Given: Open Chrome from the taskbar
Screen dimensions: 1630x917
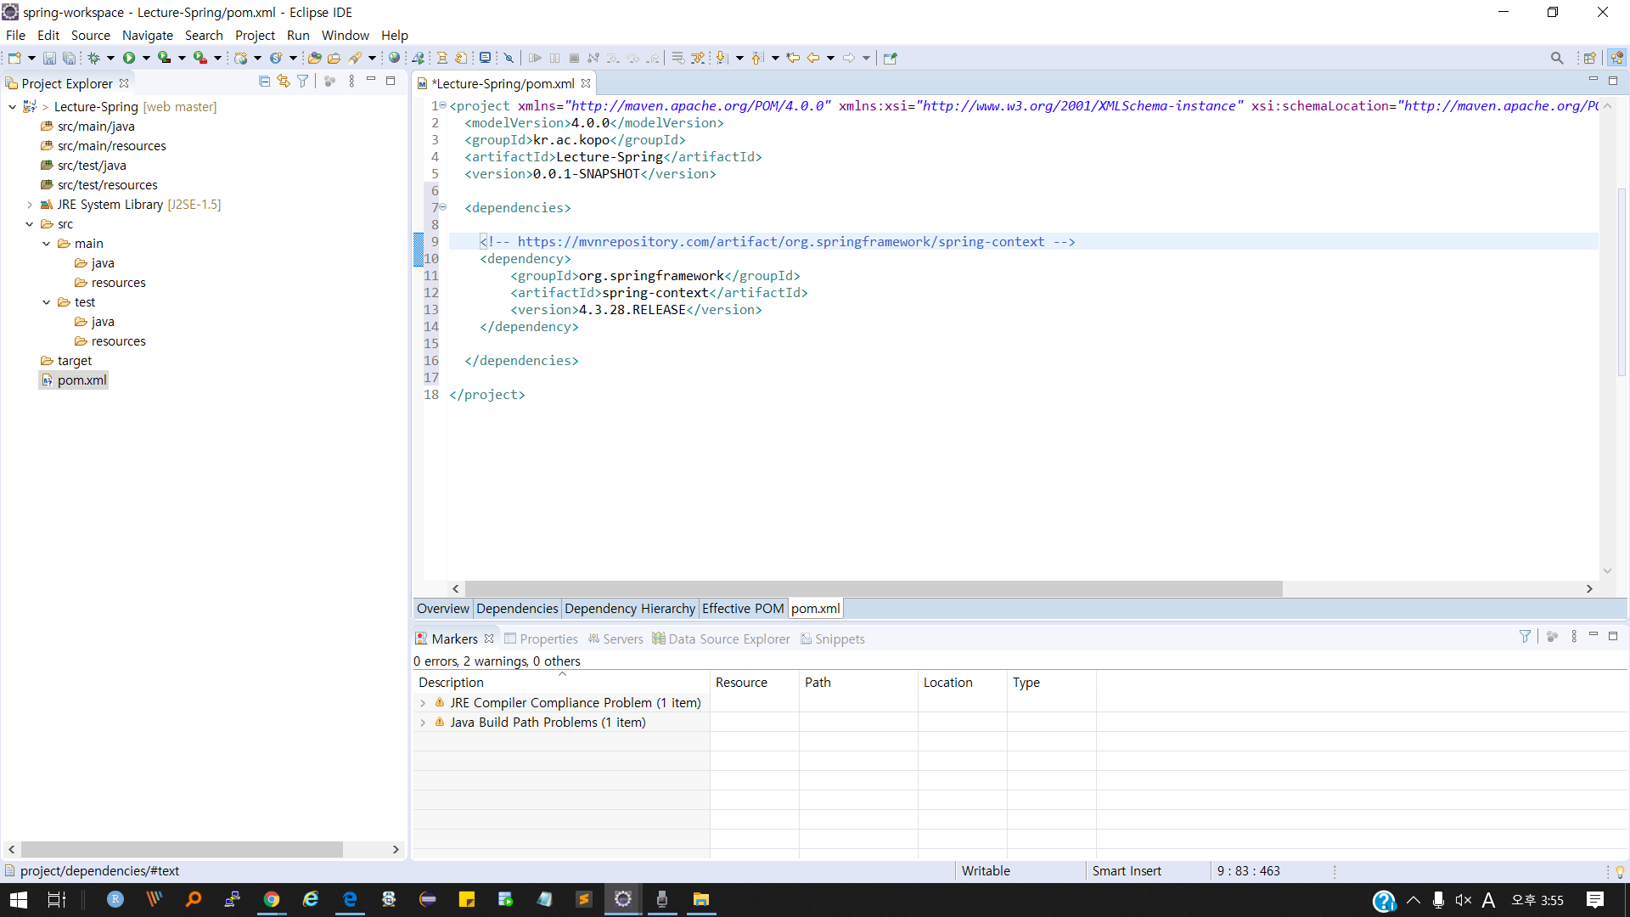Looking at the screenshot, I should tap(272, 900).
